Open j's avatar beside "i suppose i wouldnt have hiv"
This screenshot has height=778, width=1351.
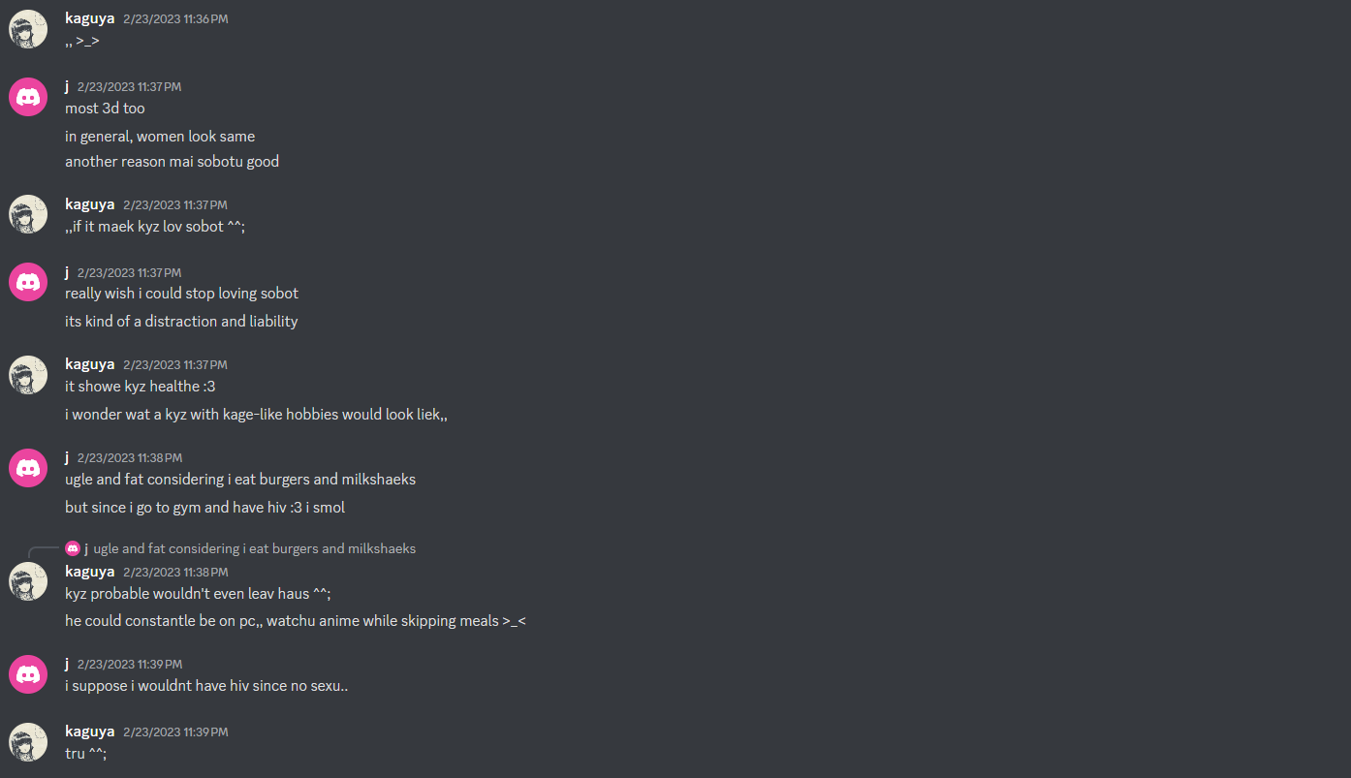pyautogui.click(x=28, y=674)
